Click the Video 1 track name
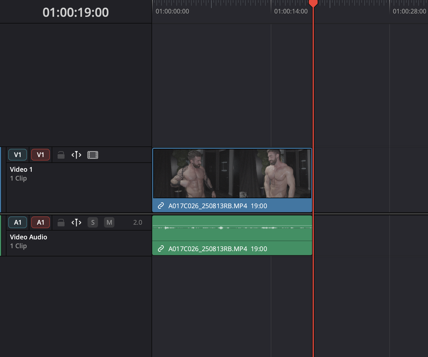This screenshot has width=428, height=357. point(21,169)
